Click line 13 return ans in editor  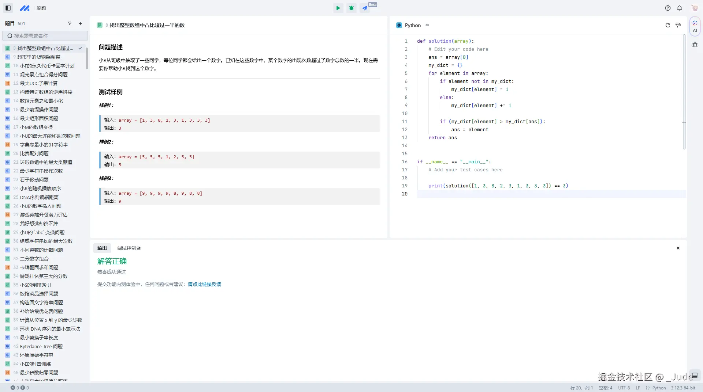pos(442,138)
